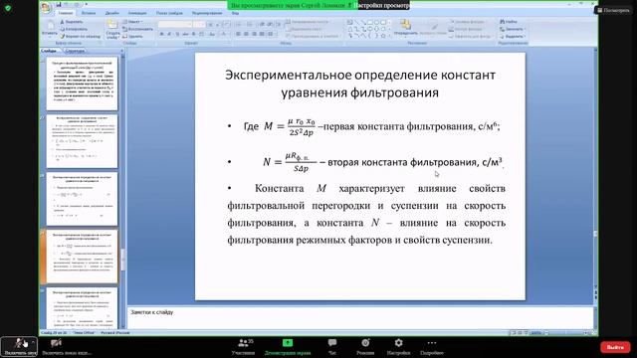This screenshot has width=637, height=358.
Task: Click Найти find button
Action: click(509, 22)
